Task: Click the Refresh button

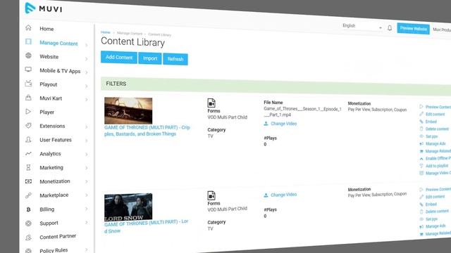Action: coord(175,59)
